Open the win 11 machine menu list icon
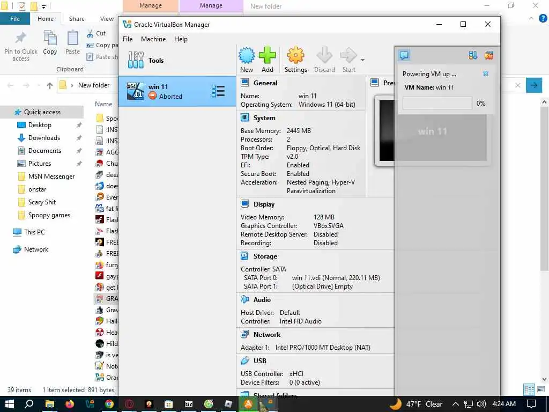 pos(218,91)
